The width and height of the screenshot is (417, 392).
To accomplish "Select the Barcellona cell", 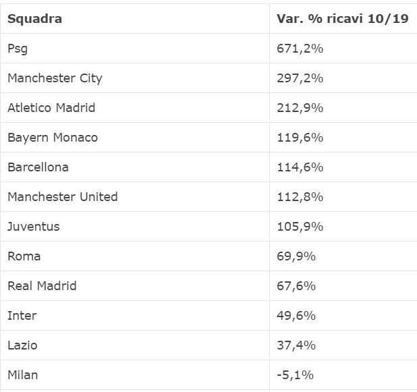I will pos(38,167).
